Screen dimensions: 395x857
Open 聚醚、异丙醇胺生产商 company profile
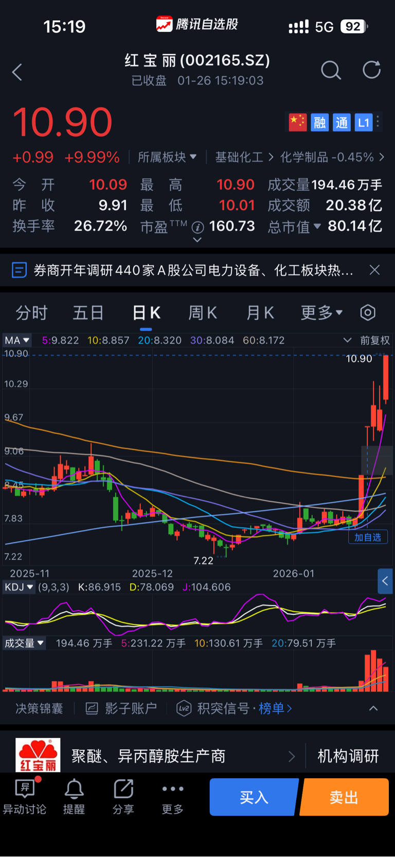(x=149, y=756)
